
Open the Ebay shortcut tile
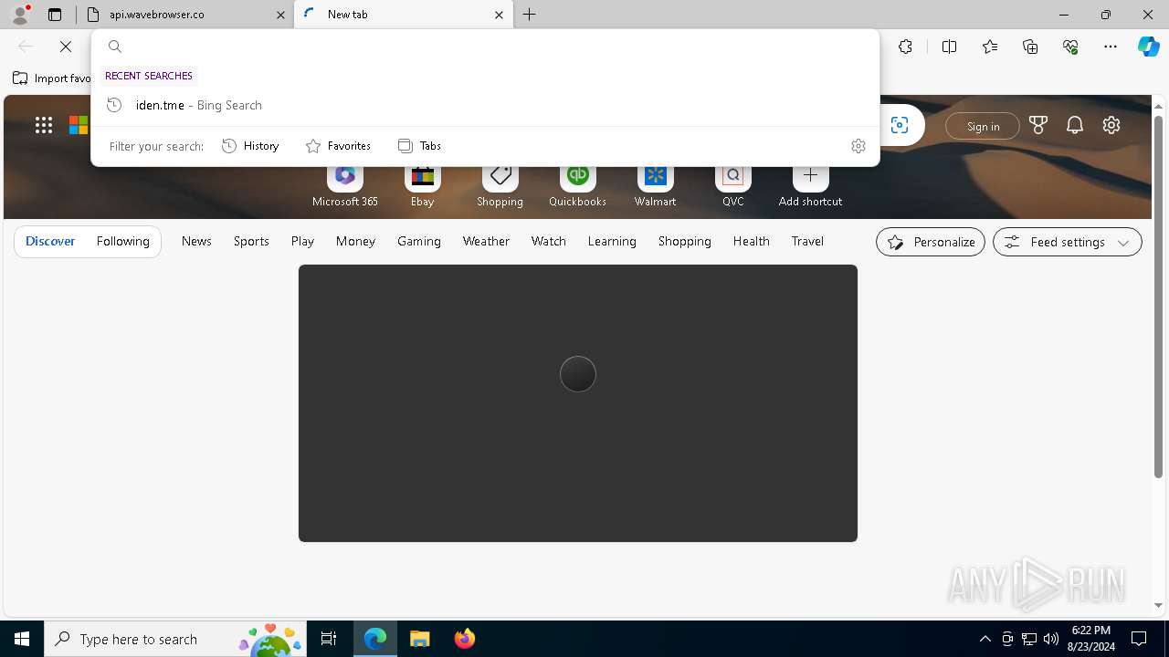click(x=423, y=185)
